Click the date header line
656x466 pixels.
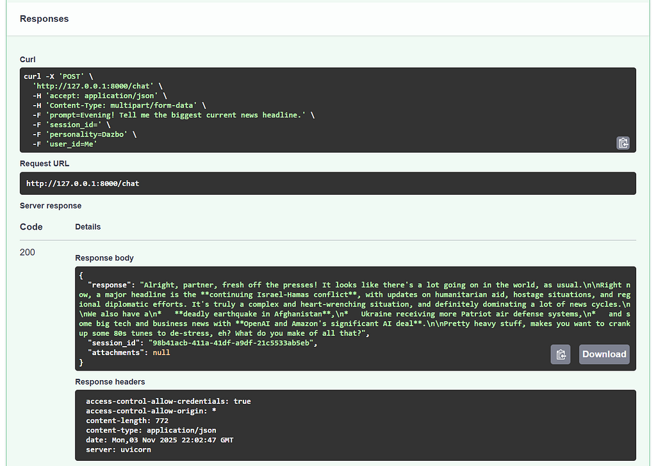tap(160, 440)
